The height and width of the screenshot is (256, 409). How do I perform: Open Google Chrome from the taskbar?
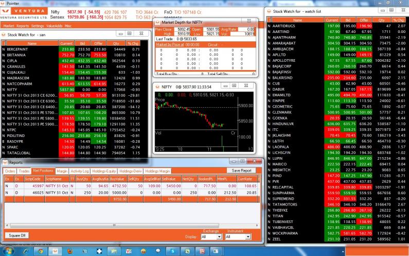(x=40, y=251)
